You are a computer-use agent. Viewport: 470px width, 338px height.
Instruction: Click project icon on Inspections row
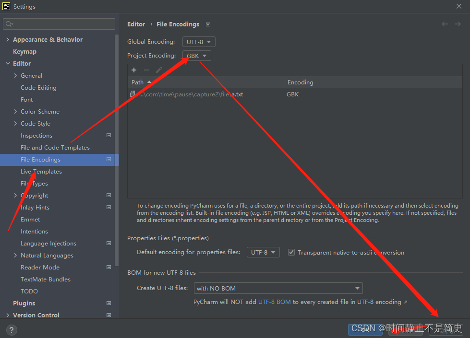click(109, 135)
